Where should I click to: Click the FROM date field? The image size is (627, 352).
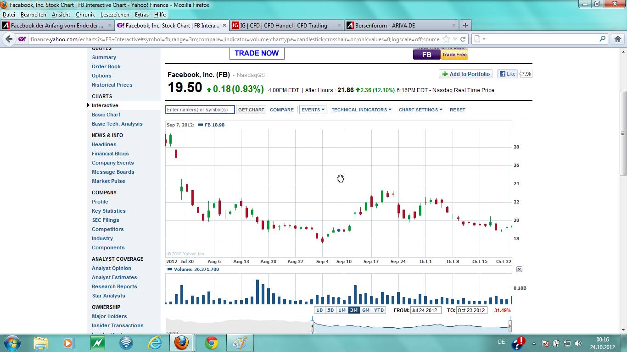pyautogui.click(x=426, y=310)
